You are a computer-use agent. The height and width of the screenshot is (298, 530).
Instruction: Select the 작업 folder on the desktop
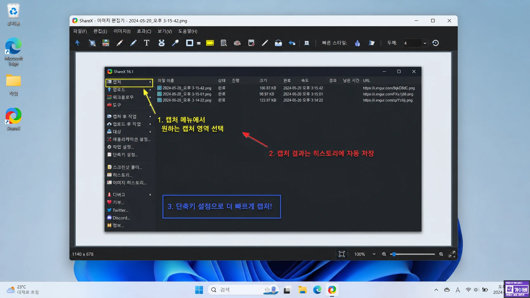pos(13,85)
